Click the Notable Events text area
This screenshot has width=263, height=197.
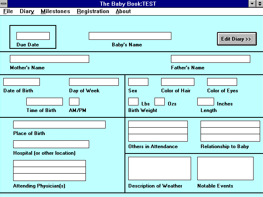[x=225, y=169]
